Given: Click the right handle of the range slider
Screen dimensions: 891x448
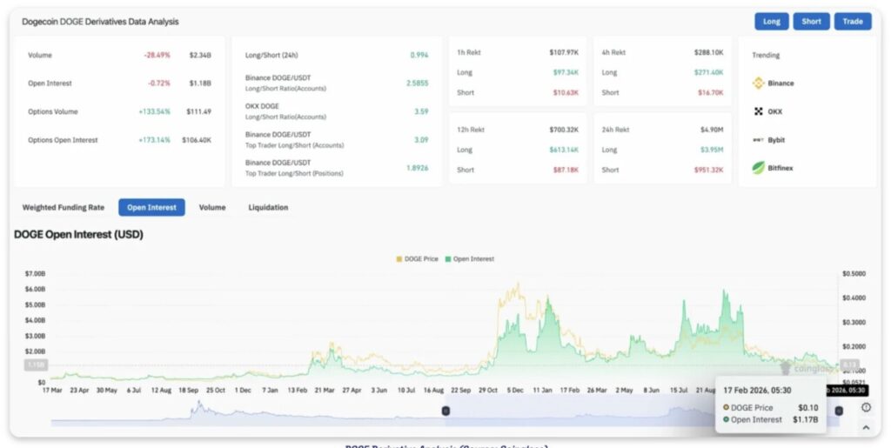Looking at the screenshot, I should pos(839,411).
